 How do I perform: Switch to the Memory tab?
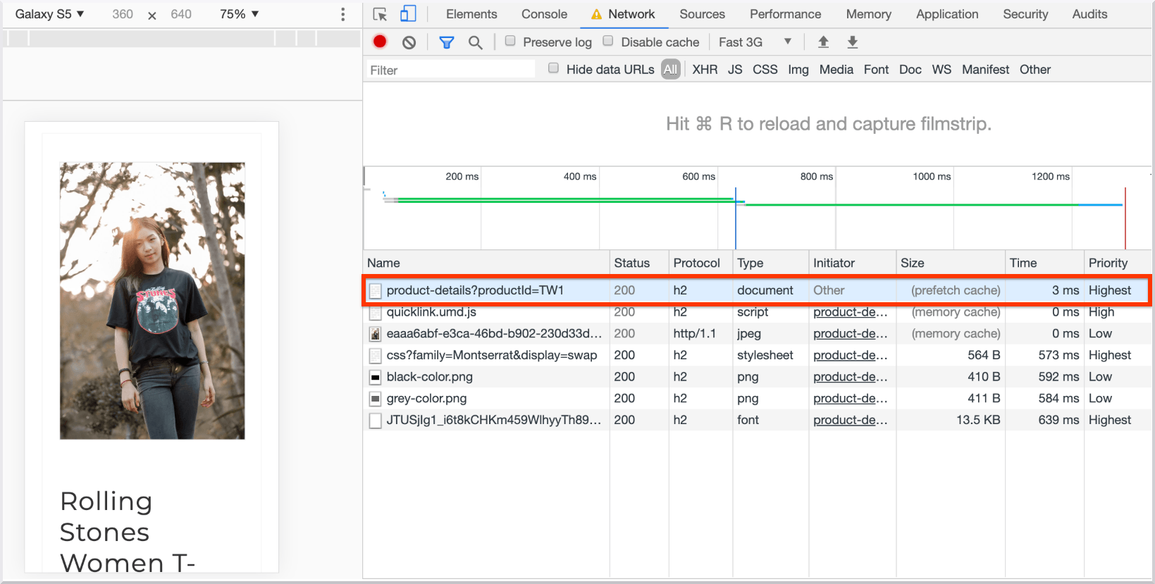tap(869, 14)
